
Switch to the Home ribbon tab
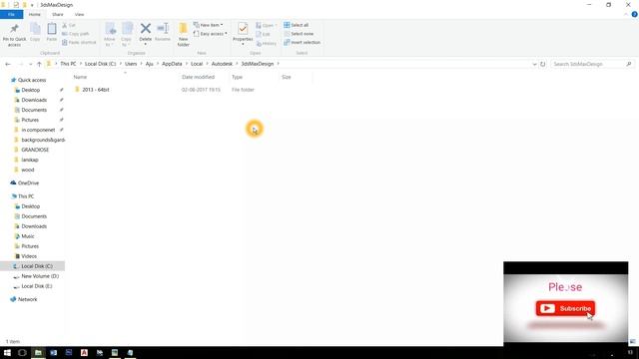pyautogui.click(x=35, y=15)
